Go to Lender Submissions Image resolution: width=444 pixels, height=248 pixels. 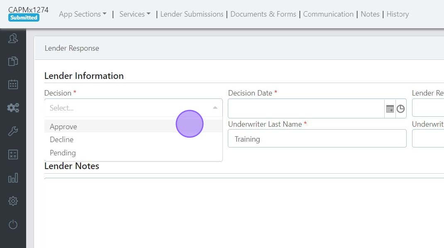click(x=192, y=14)
